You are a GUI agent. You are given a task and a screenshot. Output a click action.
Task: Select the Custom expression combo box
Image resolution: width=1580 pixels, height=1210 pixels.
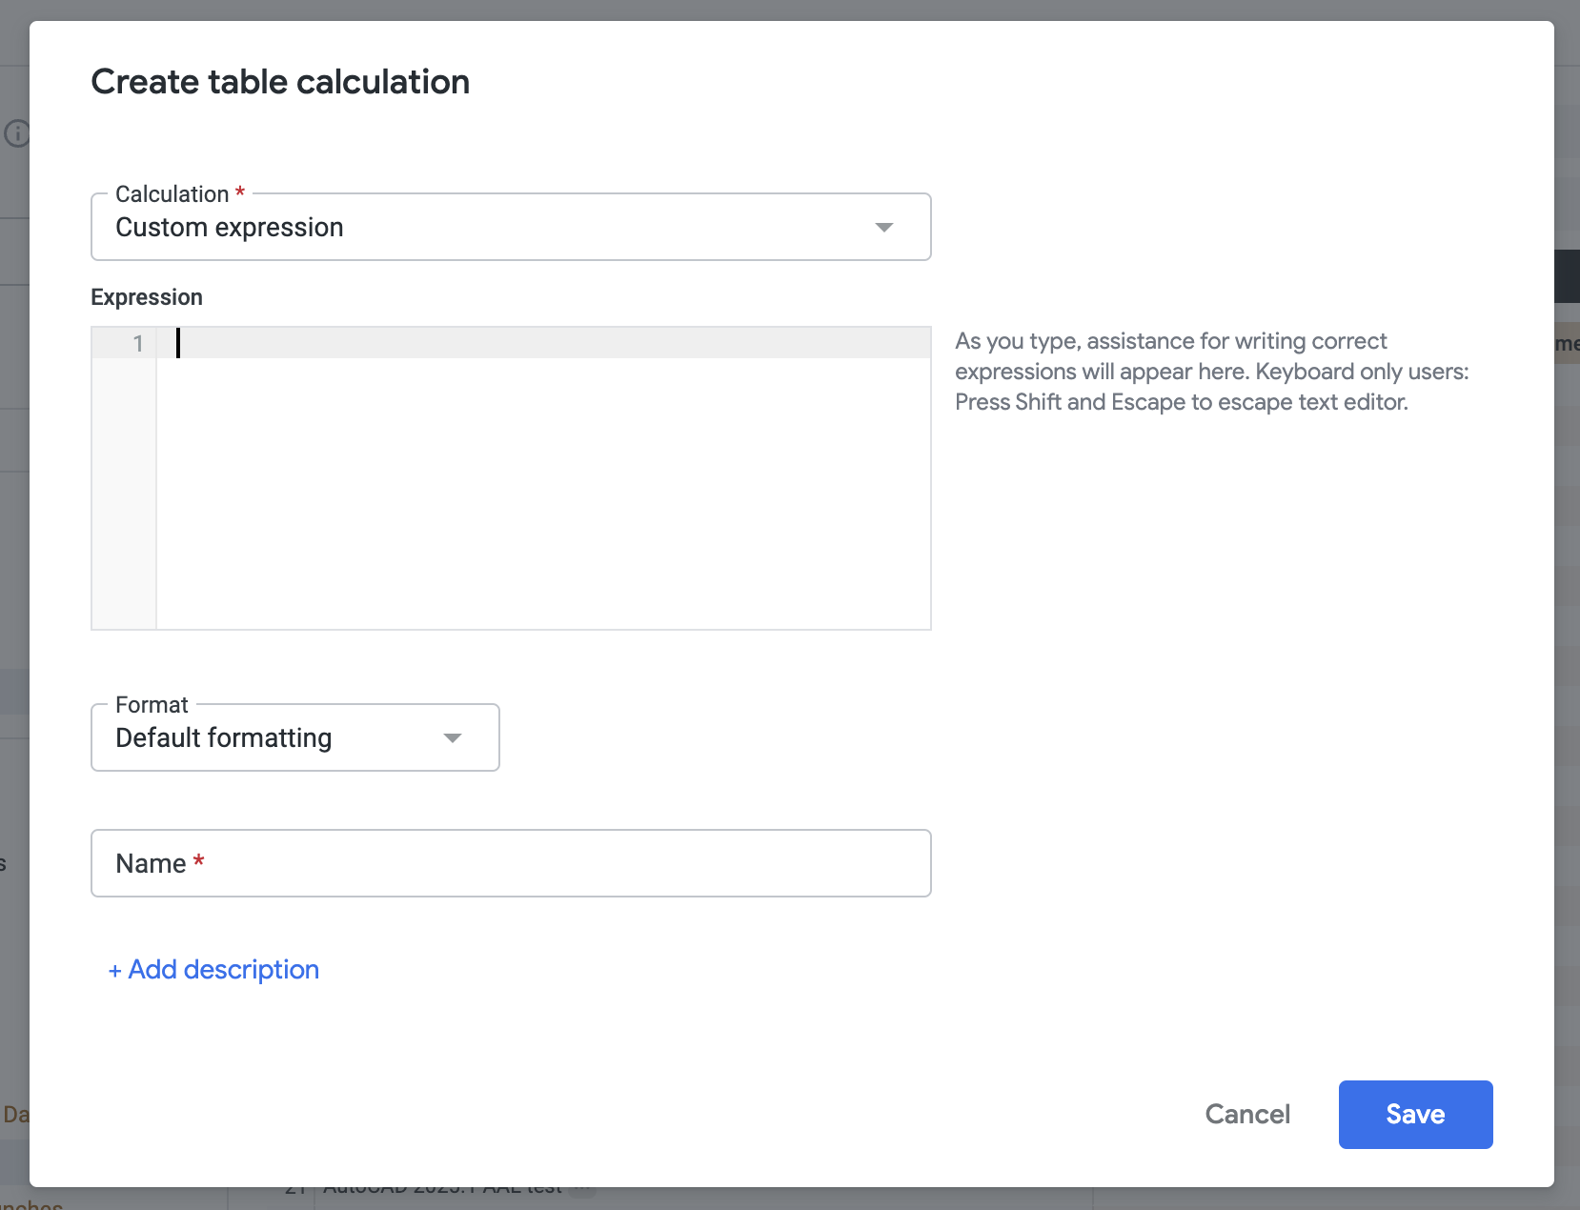[x=476, y=228]
